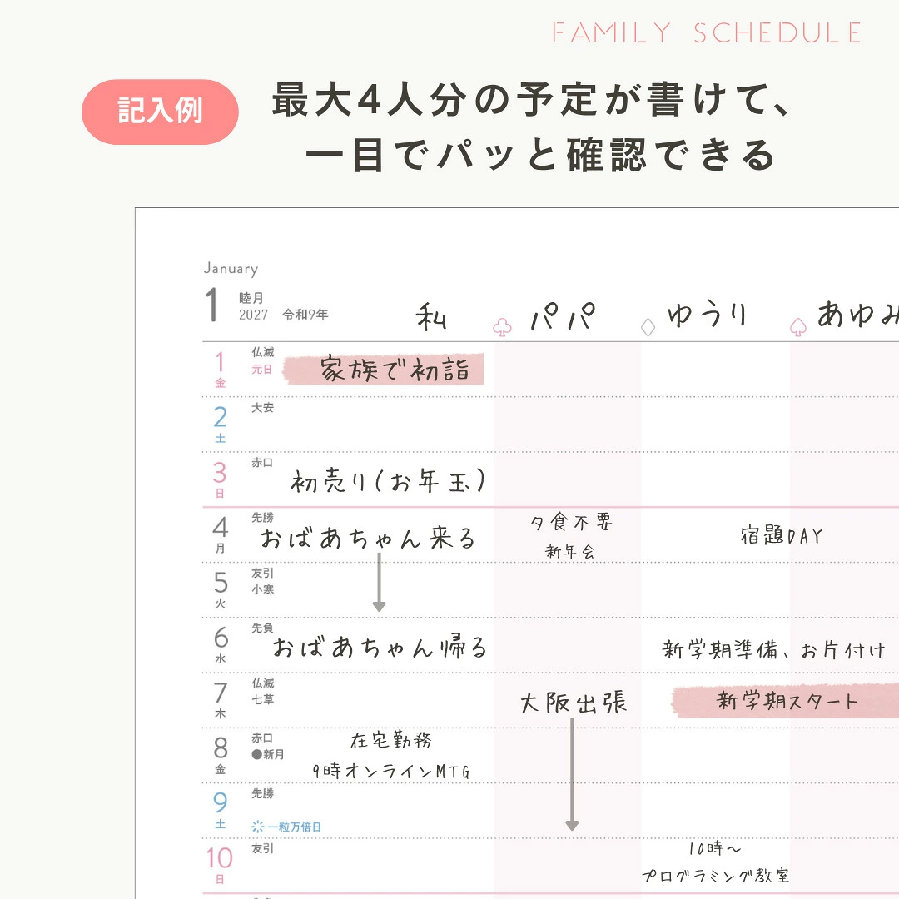The height and width of the screenshot is (899, 899).
Task: Click the FAMILY SCHEDULE heading
Action: 707,32
